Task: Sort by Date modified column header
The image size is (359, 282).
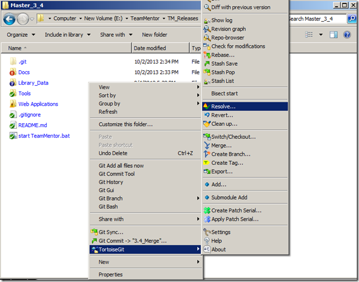Action: [x=161, y=48]
